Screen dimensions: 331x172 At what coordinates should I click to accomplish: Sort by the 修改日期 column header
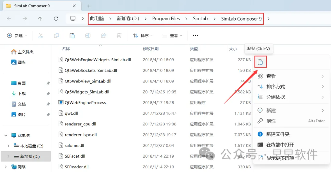click(x=151, y=49)
